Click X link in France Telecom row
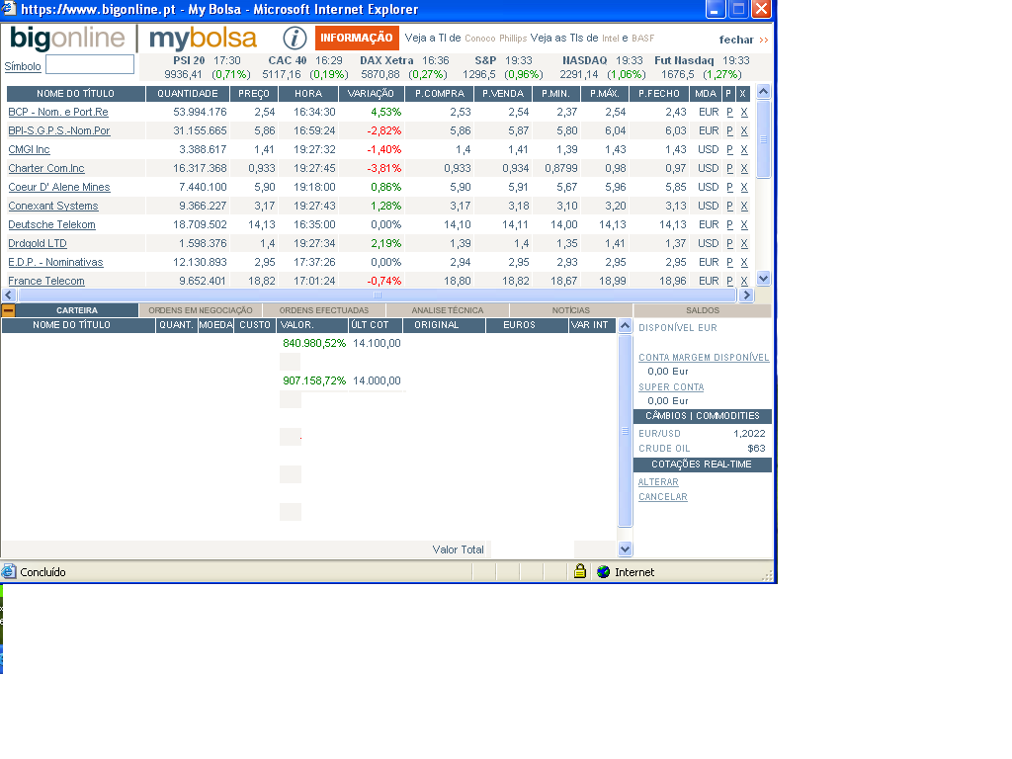This screenshot has height=759, width=1012. (744, 281)
